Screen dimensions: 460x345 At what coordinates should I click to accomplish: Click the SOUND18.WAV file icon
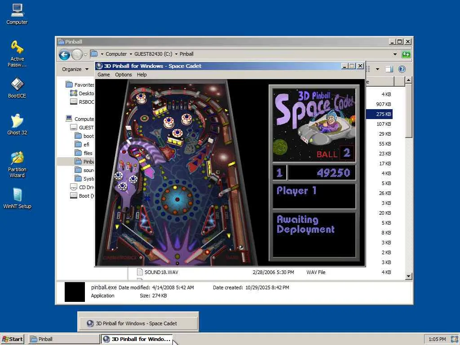[140, 272]
